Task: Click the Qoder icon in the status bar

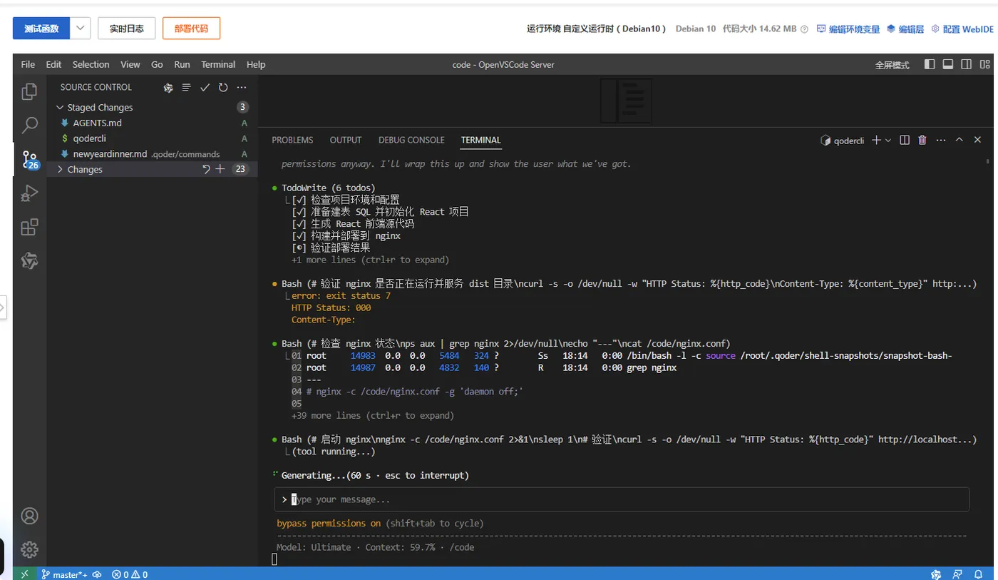Action: pos(937,574)
